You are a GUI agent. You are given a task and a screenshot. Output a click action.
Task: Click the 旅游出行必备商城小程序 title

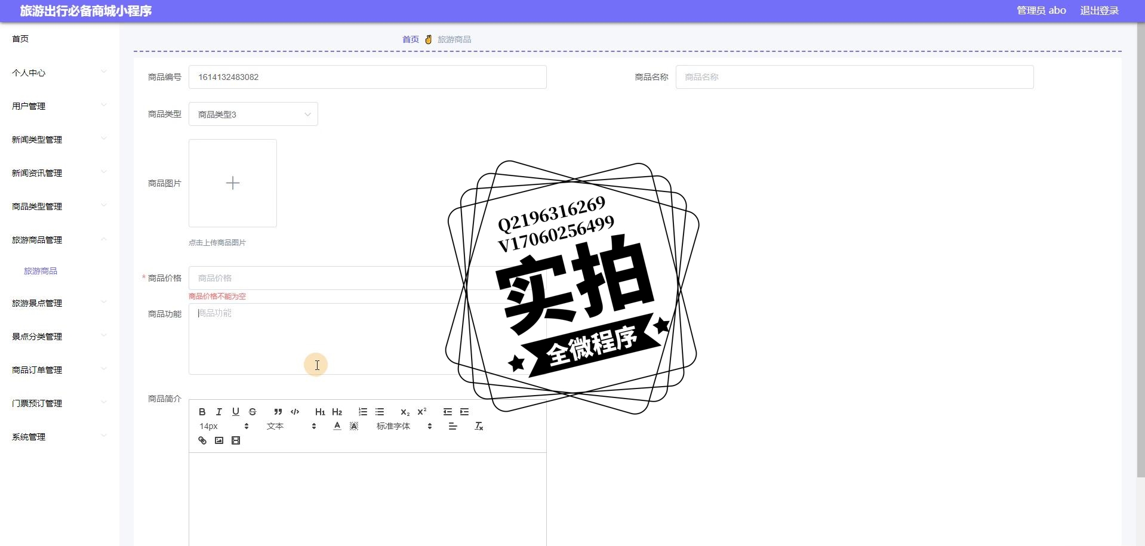pos(86,11)
